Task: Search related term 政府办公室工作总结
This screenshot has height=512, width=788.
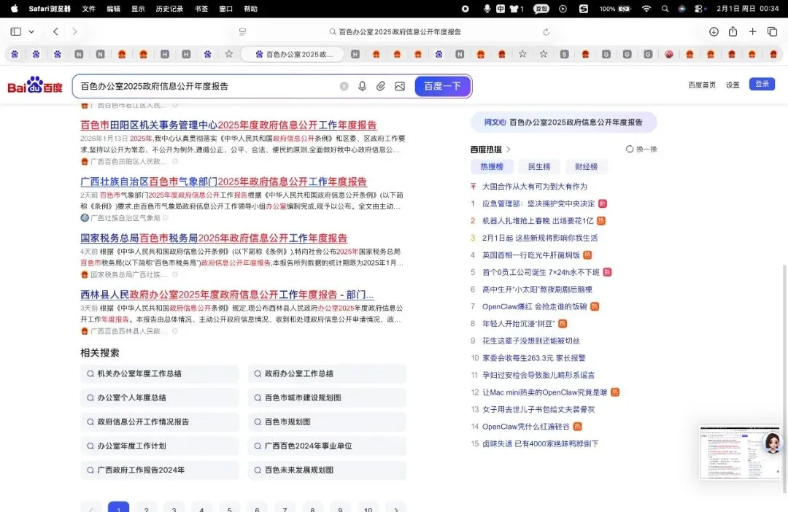Action: pyautogui.click(x=327, y=374)
